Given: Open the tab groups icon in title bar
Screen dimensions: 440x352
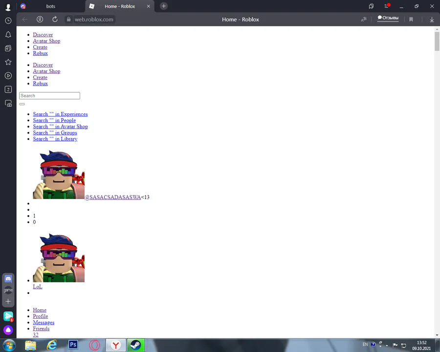Looking at the screenshot, I should tap(371, 6).
